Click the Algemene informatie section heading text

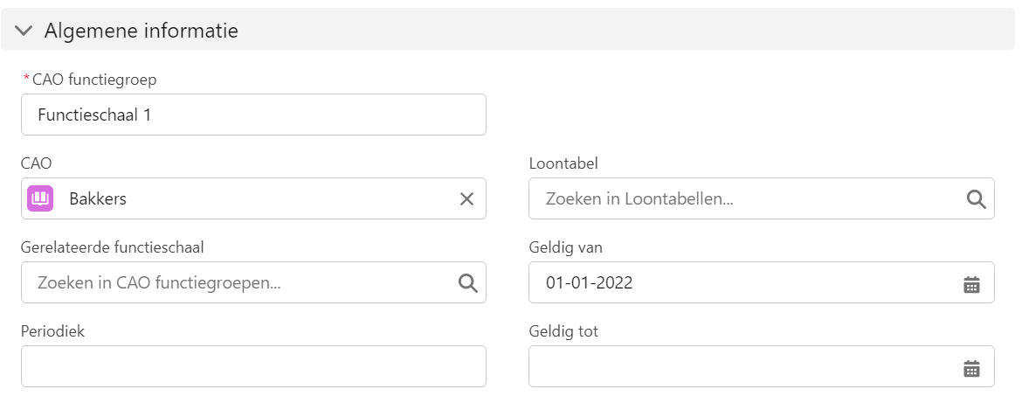(x=142, y=31)
